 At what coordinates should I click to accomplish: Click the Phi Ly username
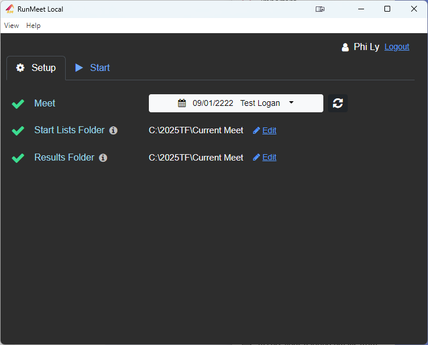click(366, 47)
